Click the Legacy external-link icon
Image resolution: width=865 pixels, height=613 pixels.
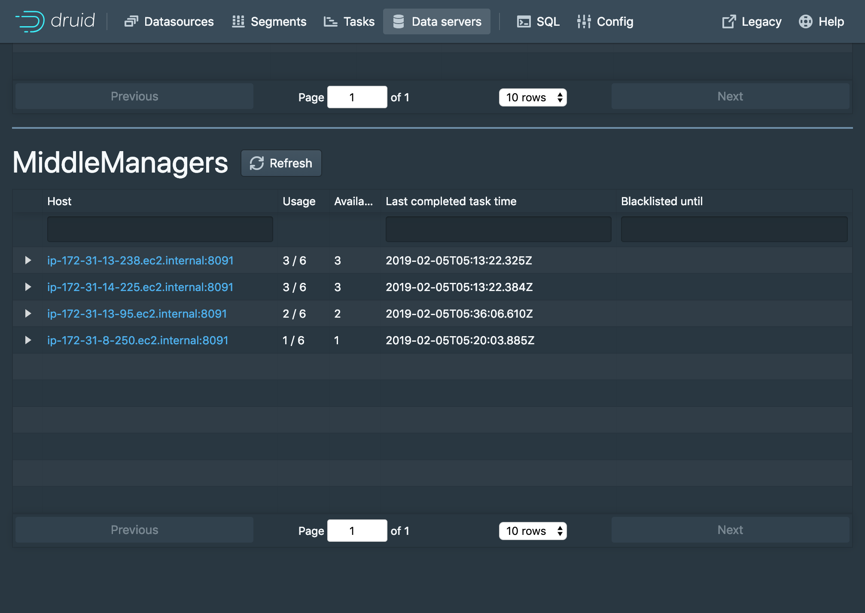point(729,21)
